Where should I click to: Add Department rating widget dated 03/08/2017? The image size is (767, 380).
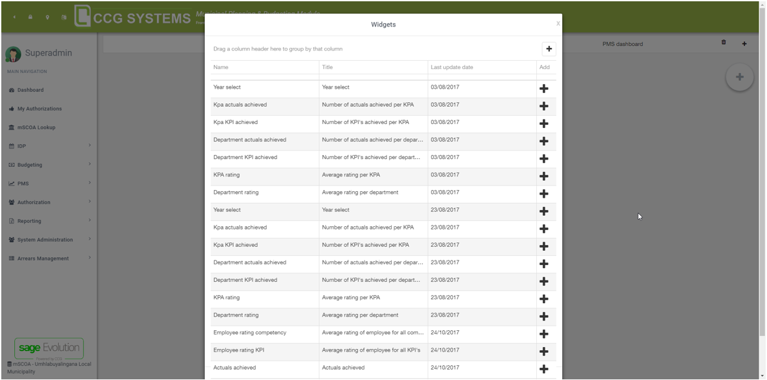[x=543, y=193]
